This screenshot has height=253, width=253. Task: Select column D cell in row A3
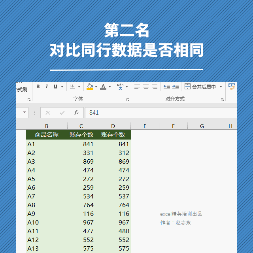click(x=113, y=162)
